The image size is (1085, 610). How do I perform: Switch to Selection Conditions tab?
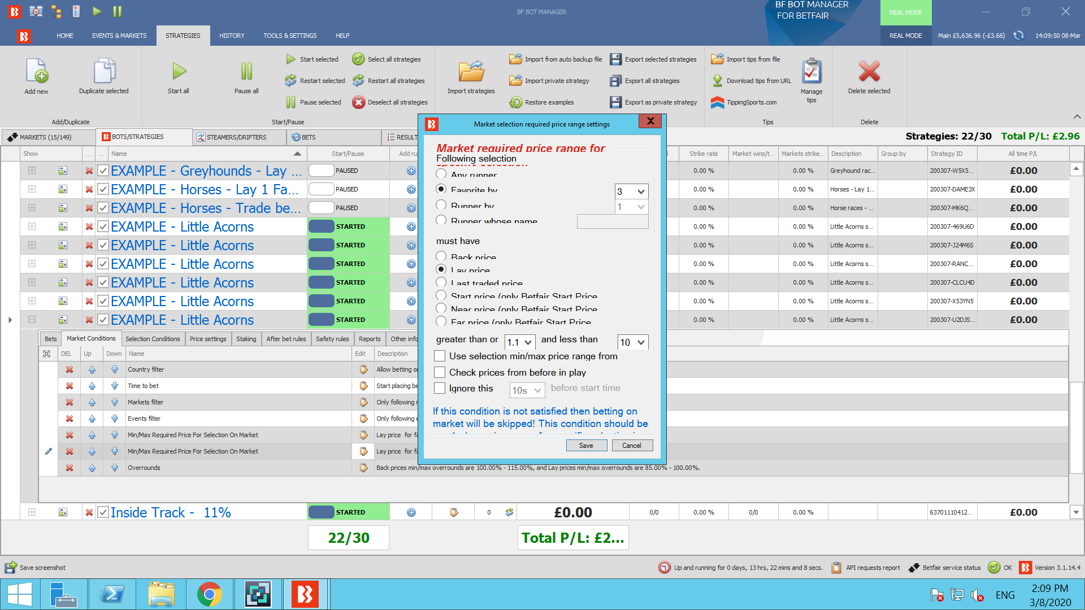153,339
